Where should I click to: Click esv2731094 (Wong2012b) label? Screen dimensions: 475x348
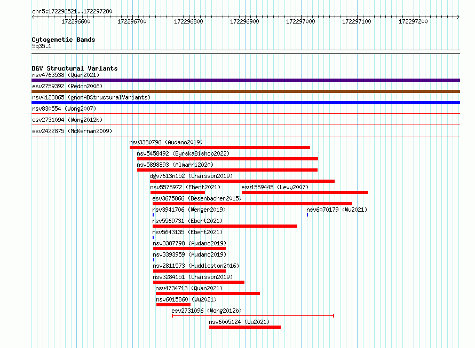pyautogui.click(x=67, y=120)
